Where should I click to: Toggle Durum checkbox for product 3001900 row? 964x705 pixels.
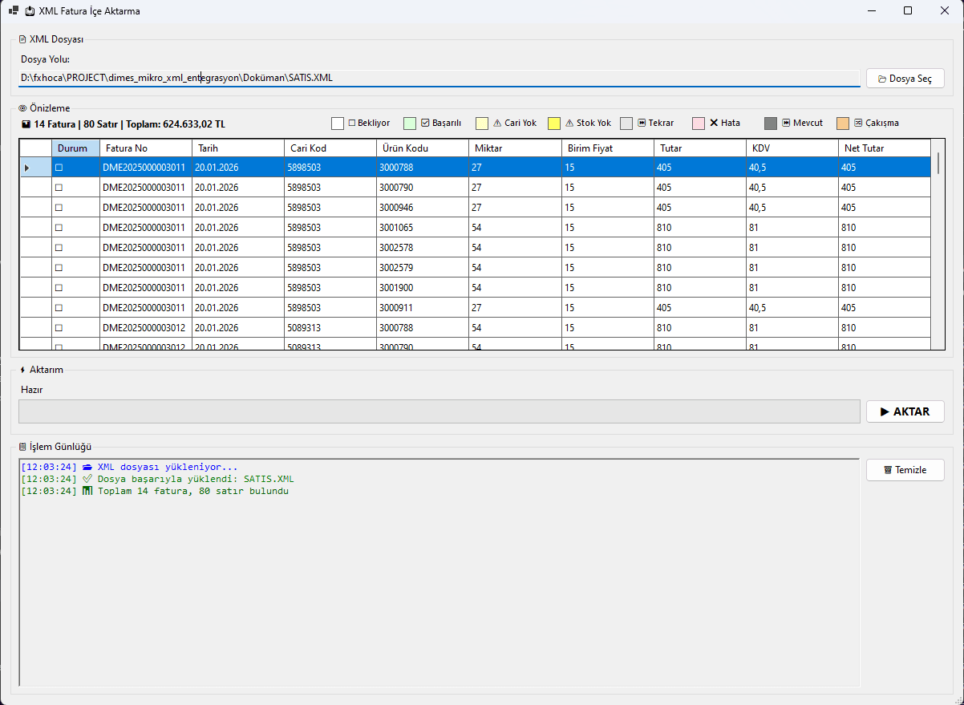(x=59, y=288)
